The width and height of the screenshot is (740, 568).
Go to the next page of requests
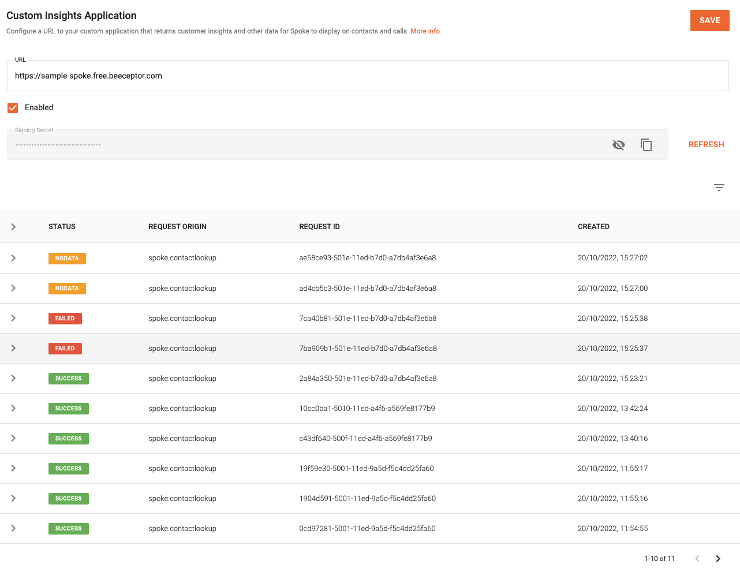point(718,558)
